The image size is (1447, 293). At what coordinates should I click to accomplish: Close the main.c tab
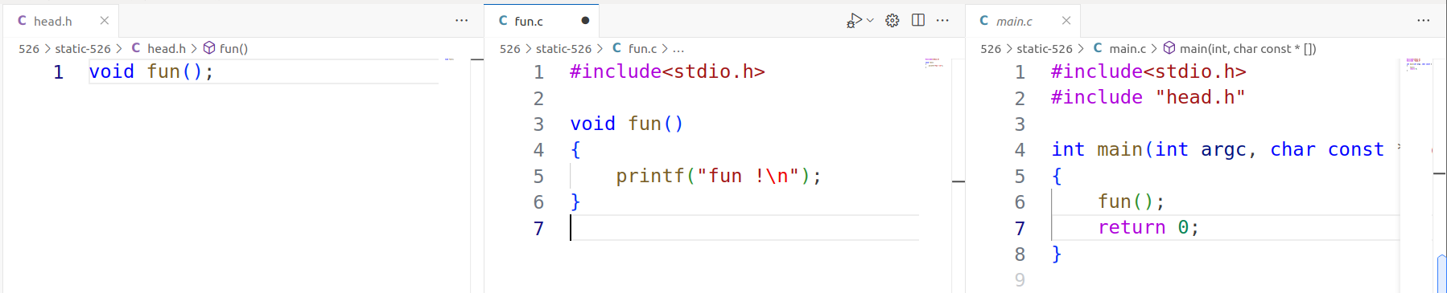(1066, 21)
